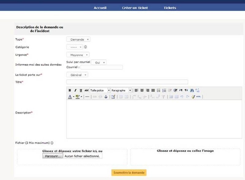This screenshot has height=180, width=245.
Task: Apply italic formatting in the description toolbar
Action: (x=75, y=91)
